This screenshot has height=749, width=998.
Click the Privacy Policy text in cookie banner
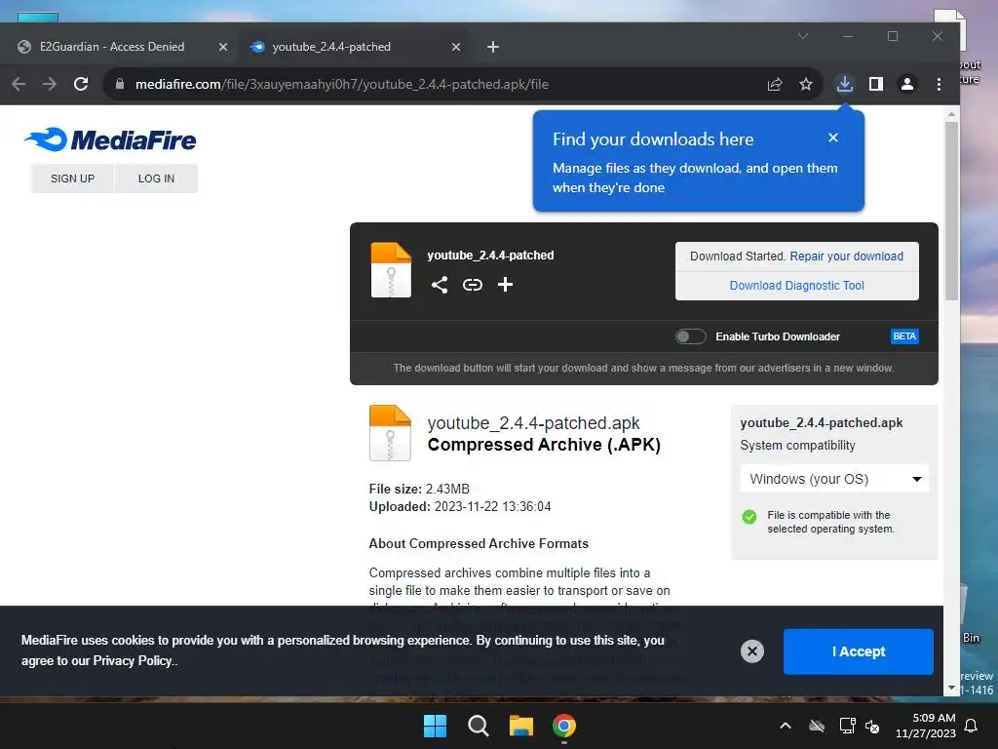(133, 660)
